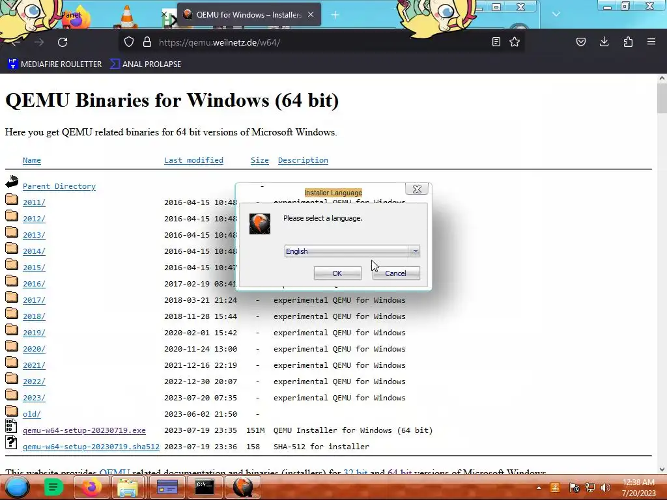Screen dimensions: 667x500
Task: Open the 2013/ folder link
Action: [x=34, y=235]
